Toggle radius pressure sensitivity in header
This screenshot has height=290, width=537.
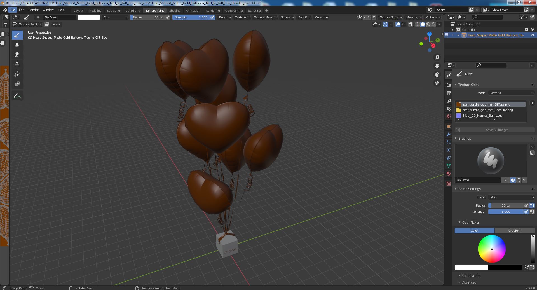[168, 17]
